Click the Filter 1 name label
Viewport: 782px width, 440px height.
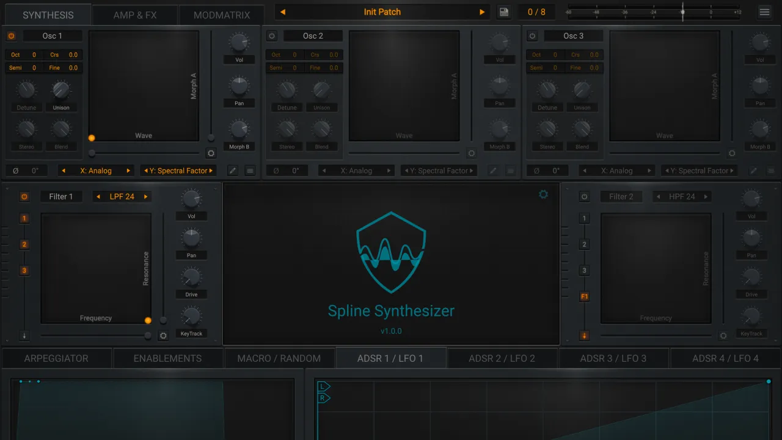(x=61, y=197)
